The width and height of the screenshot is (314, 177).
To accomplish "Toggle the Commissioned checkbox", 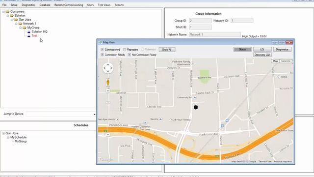I will pyautogui.click(x=103, y=50).
